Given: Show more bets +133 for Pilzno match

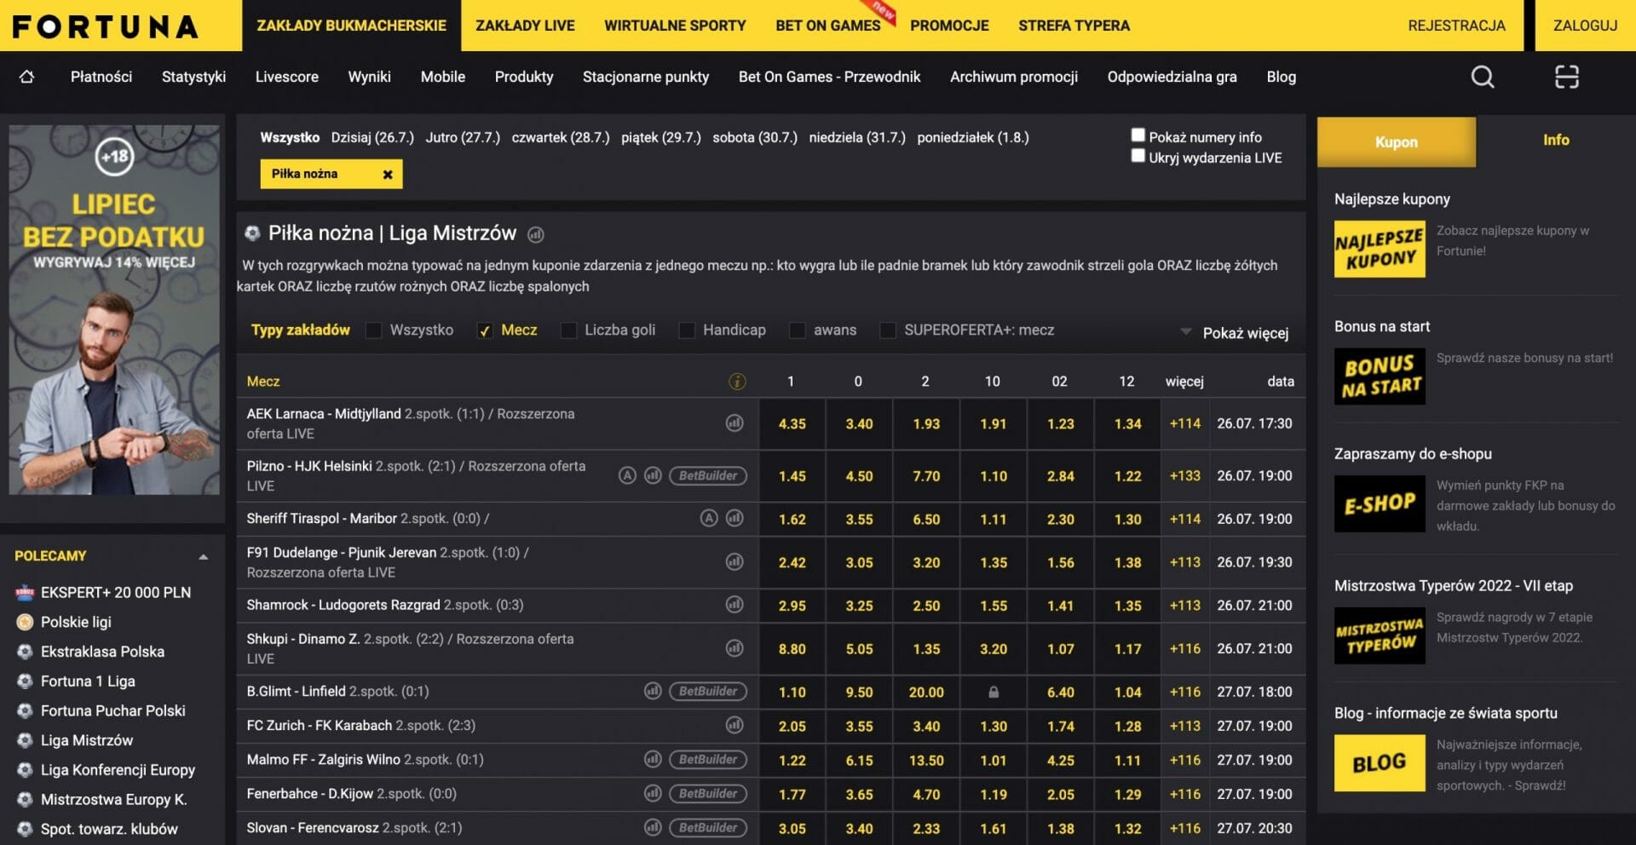Looking at the screenshot, I should (1185, 475).
